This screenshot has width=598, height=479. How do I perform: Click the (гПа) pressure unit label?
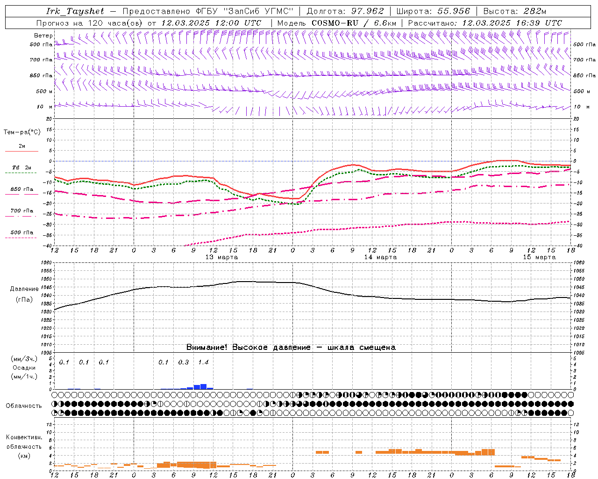pyautogui.click(x=24, y=300)
